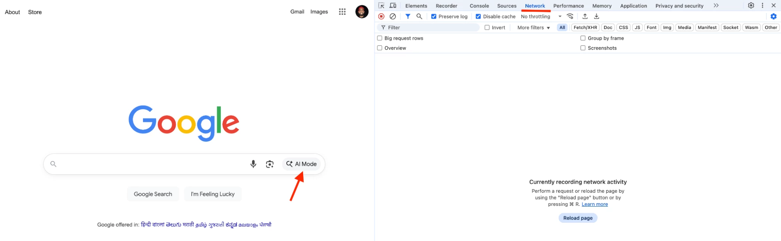Viewport: 781px width, 241px height.
Task: Open Network settings blue gear icon
Action: [x=774, y=16]
